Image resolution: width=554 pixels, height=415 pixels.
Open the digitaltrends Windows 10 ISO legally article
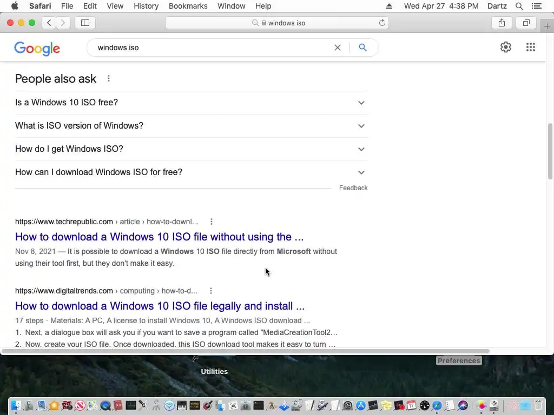[x=160, y=306]
